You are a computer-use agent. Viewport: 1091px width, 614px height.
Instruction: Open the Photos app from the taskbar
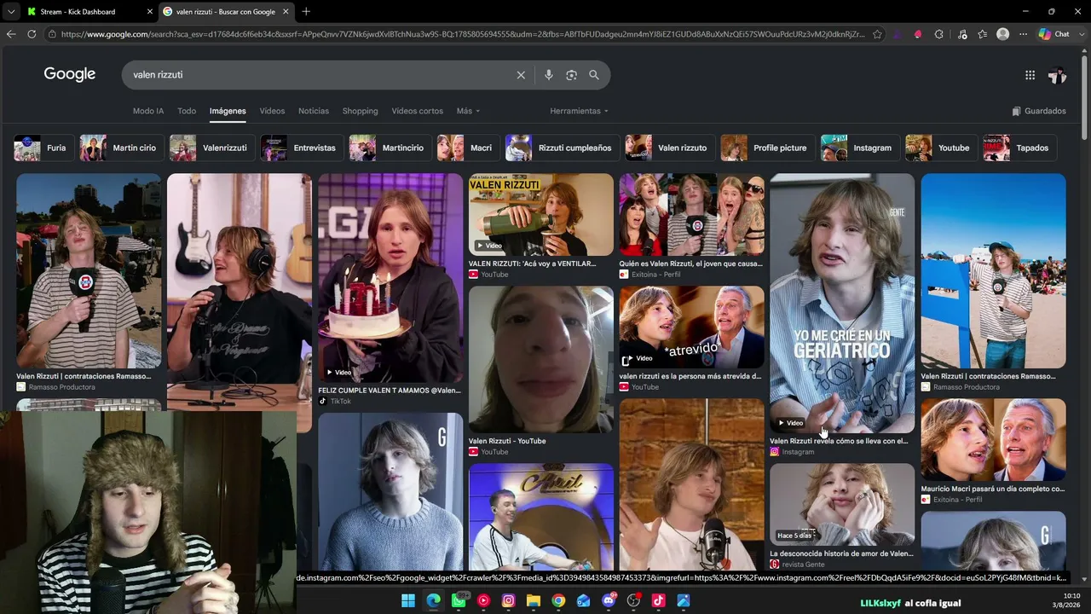tap(684, 600)
